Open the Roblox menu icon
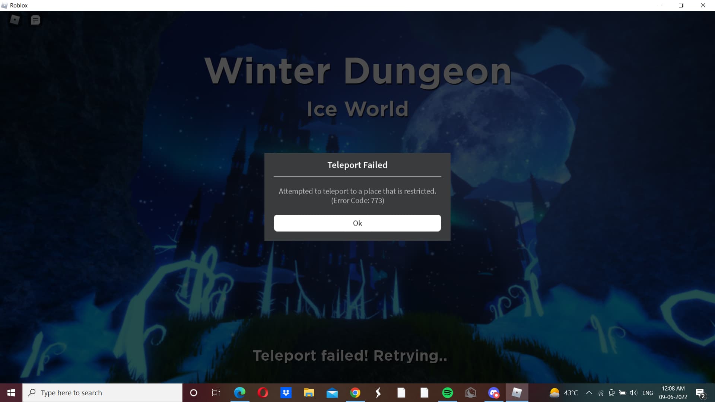This screenshot has width=715, height=402. point(15,20)
